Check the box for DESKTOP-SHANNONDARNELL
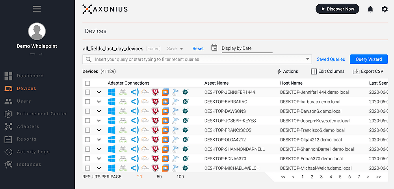Viewport: 394px width, 189px height. 87,149
